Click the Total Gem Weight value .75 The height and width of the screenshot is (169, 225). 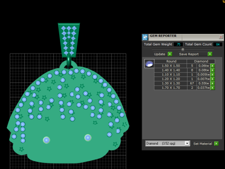(178, 45)
